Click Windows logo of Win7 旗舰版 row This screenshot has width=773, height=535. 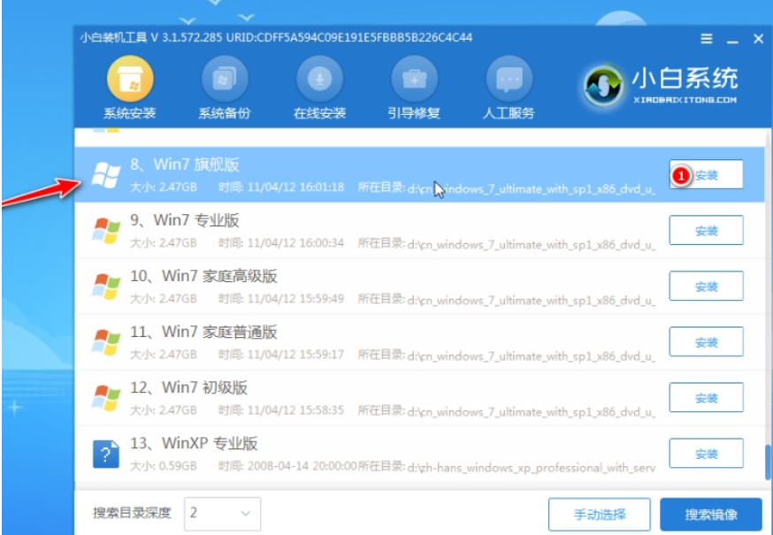pos(106,174)
